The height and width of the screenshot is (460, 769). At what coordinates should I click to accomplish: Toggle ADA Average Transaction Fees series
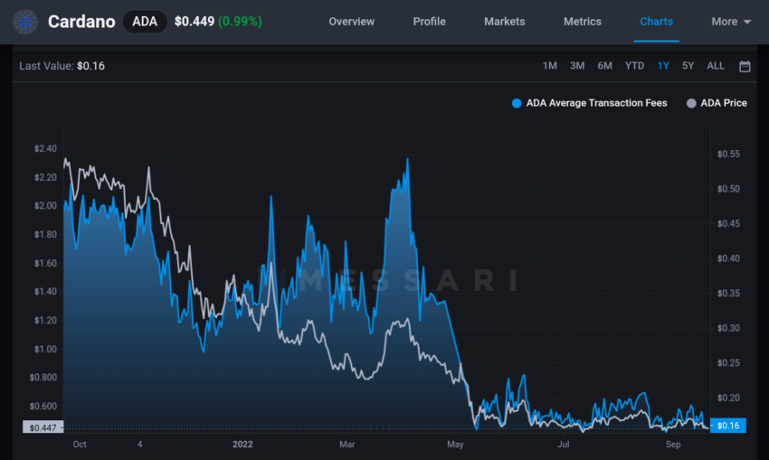coord(589,103)
